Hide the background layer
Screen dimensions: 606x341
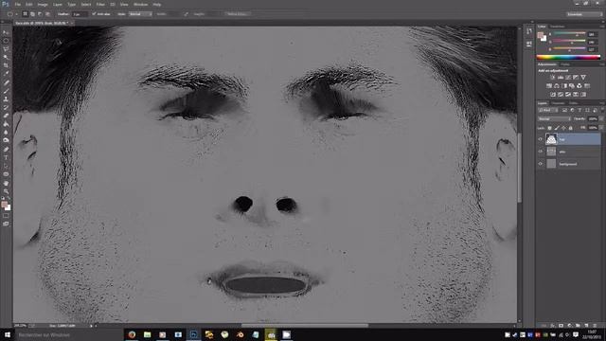pyautogui.click(x=541, y=164)
